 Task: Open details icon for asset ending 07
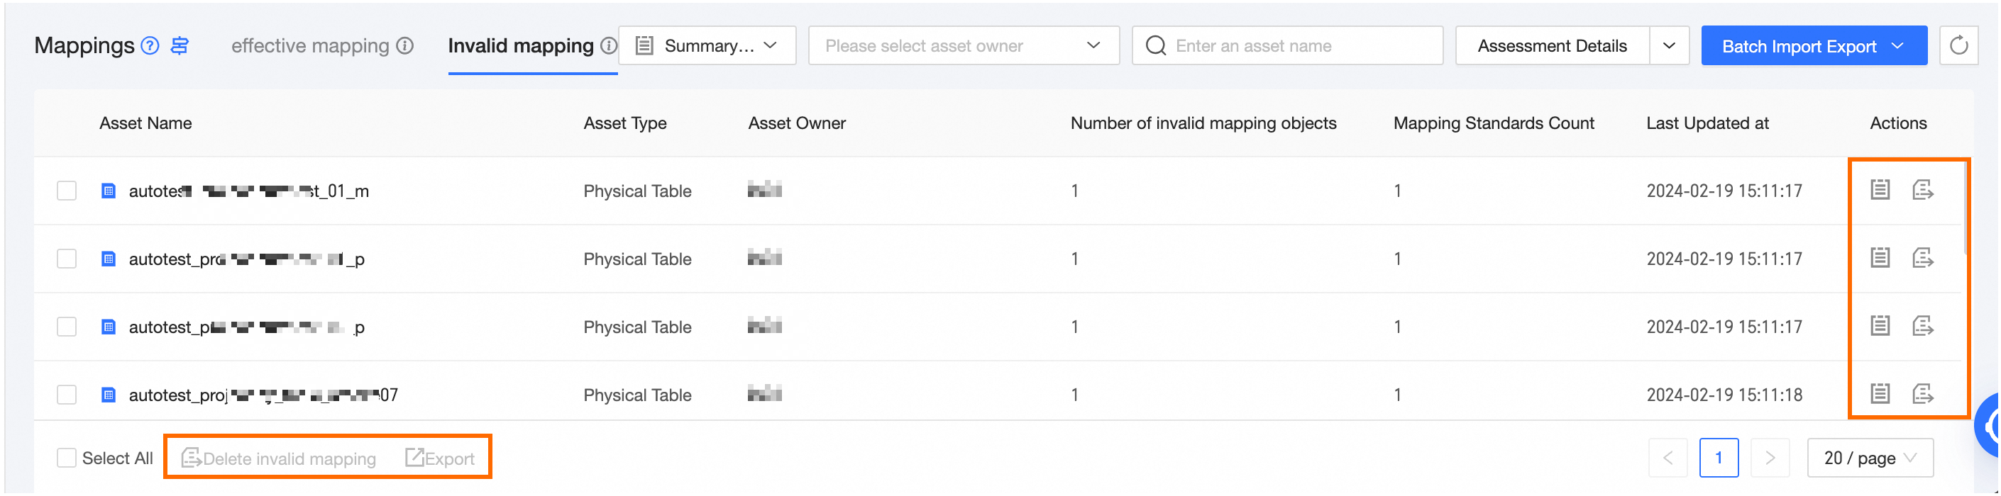point(1880,393)
